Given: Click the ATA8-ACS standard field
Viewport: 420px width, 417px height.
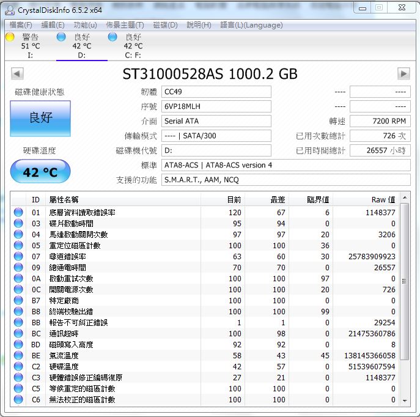Looking at the screenshot, I should click(286, 165).
